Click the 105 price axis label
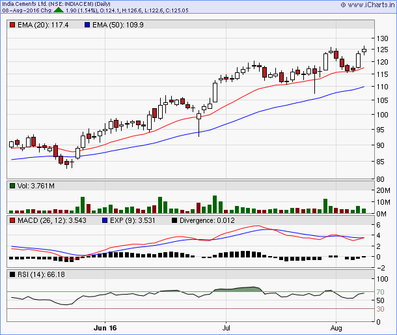The image size is (397, 335). (382, 100)
